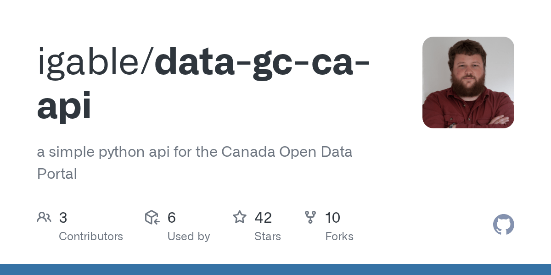Screen dimensions: 551x275
Task: Open the GitHub logo icon
Action: [503, 225]
